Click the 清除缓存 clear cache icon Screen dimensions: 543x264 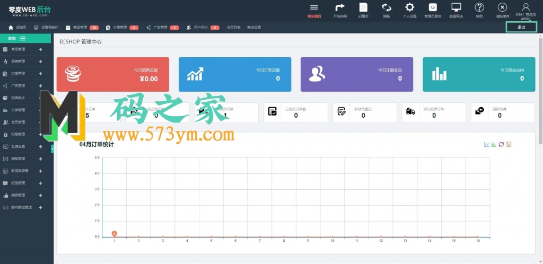pyautogui.click(x=503, y=7)
